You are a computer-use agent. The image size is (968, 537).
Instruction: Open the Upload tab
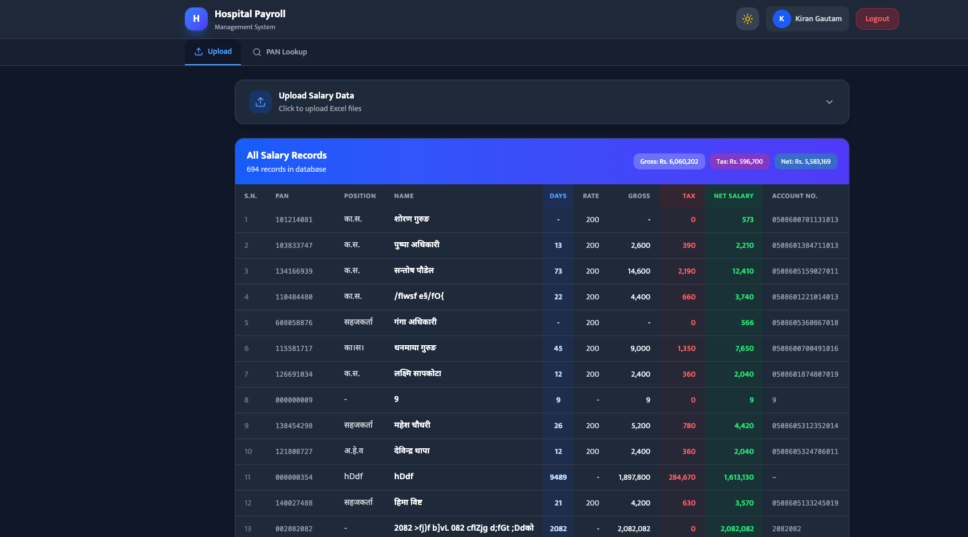(x=212, y=51)
